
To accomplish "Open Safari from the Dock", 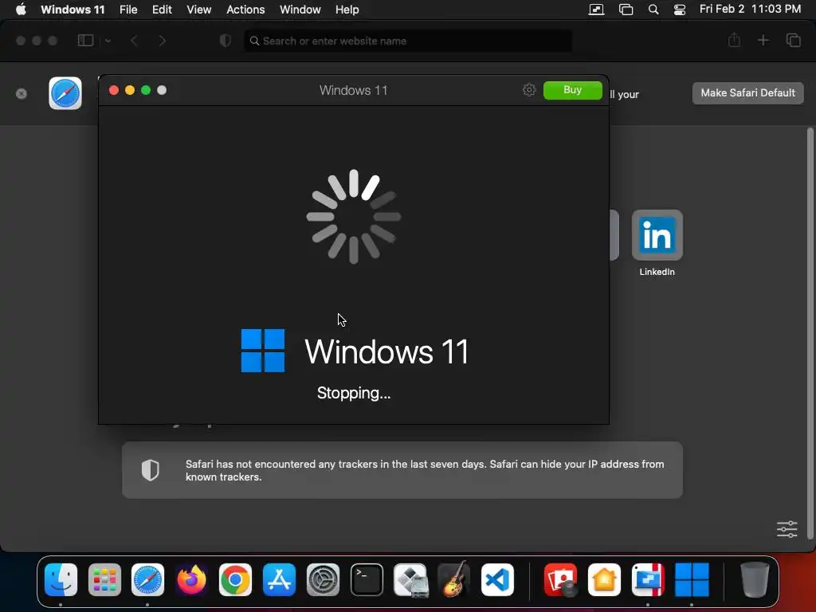I will [147, 579].
